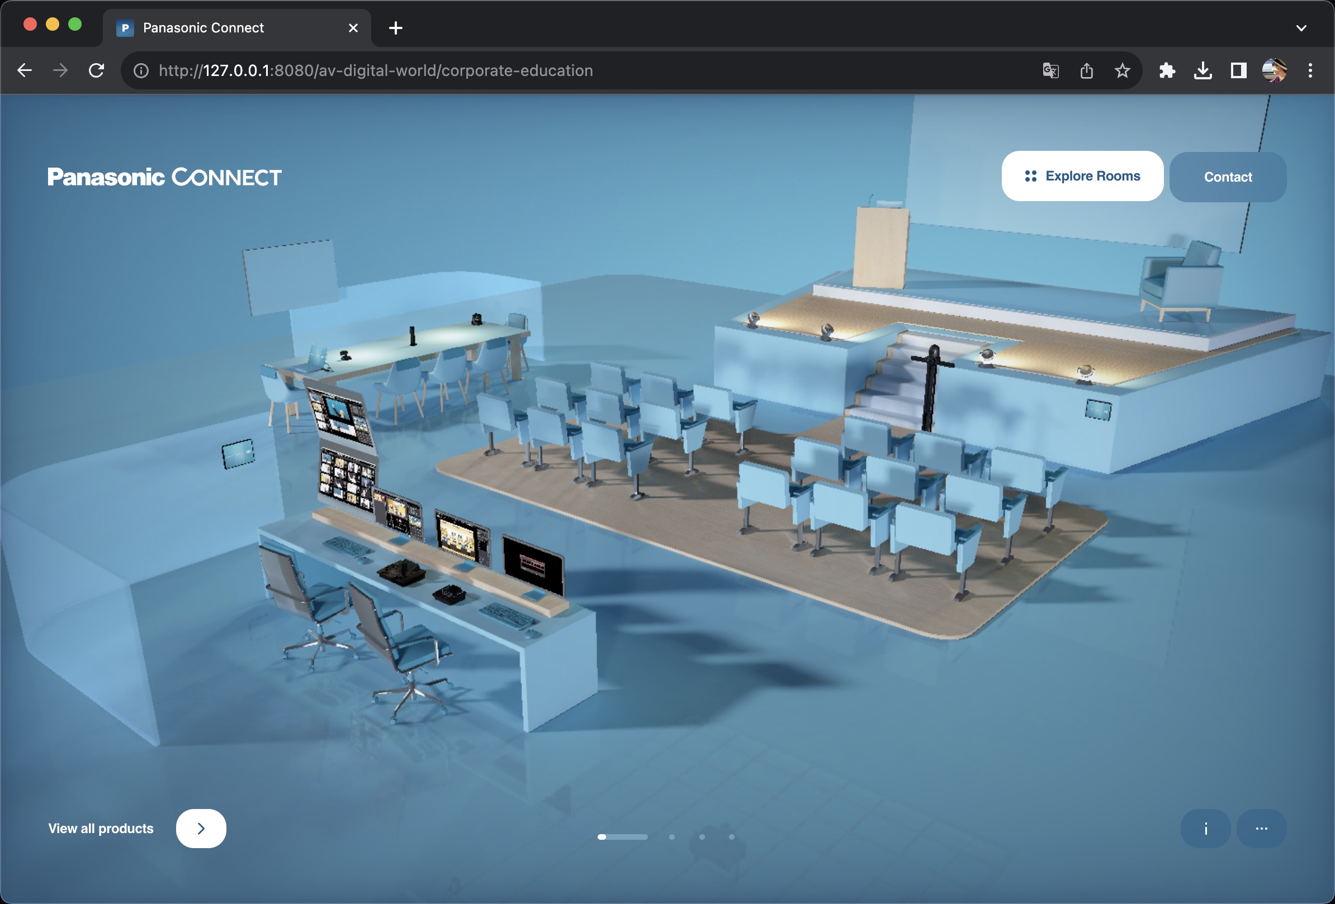Open the Downloads icon in toolbar
The image size is (1335, 904).
pyautogui.click(x=1203, y=70)
